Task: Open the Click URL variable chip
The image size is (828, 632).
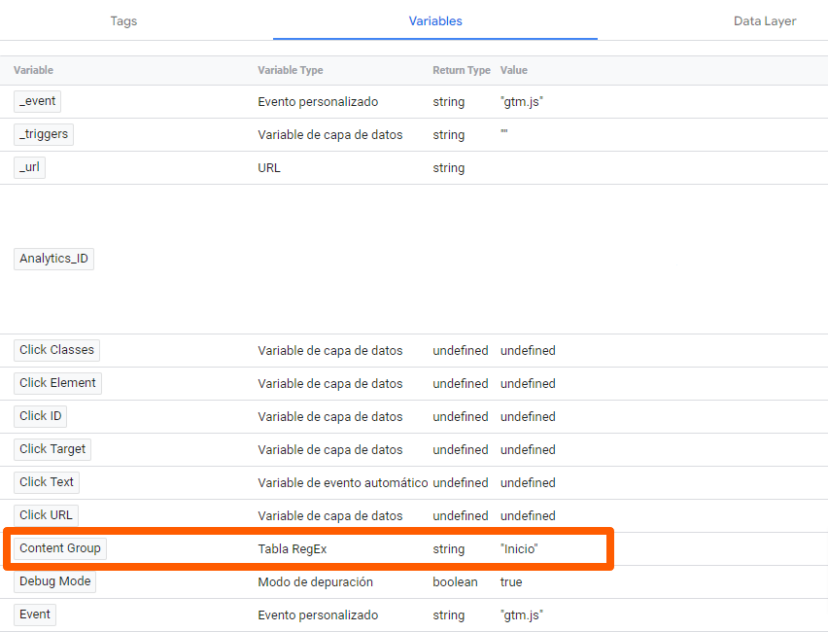Action: pos(46,515)
